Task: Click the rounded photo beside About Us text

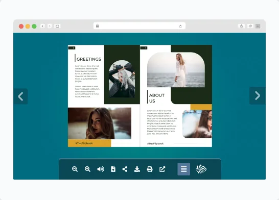Action: [197, 124]
